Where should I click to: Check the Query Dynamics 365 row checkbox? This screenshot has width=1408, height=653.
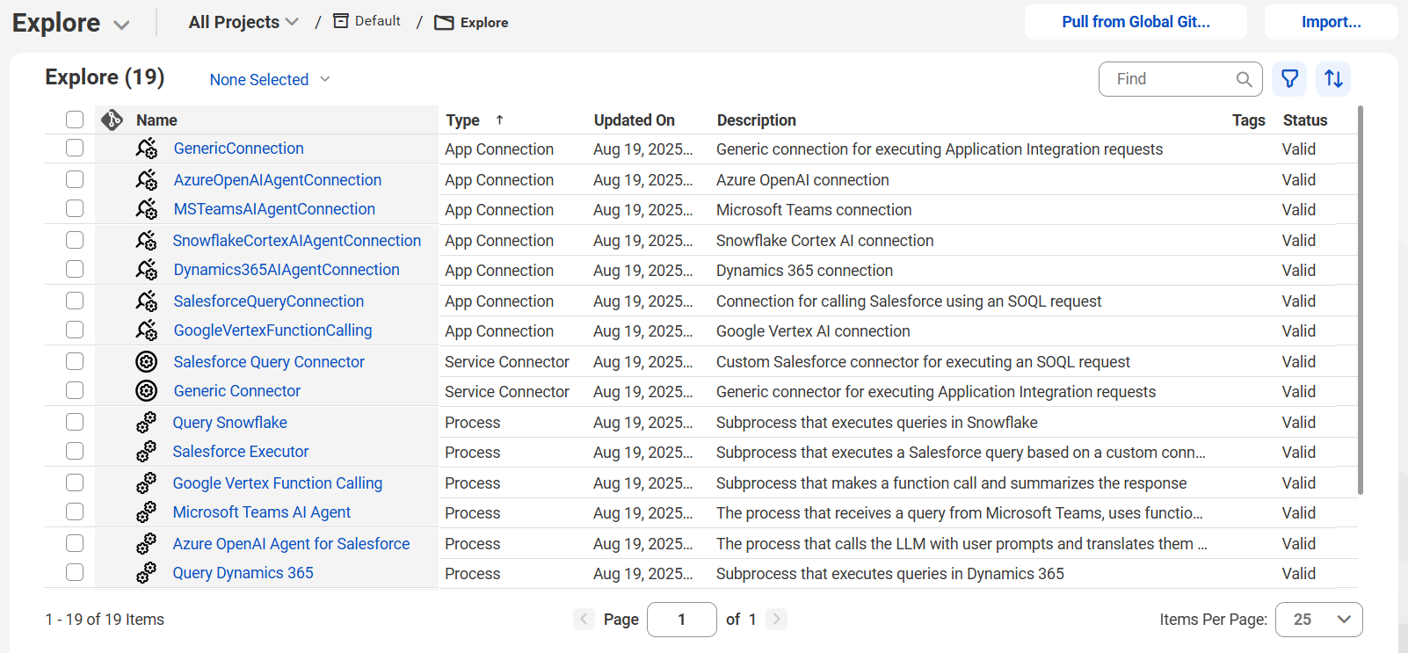75,572
